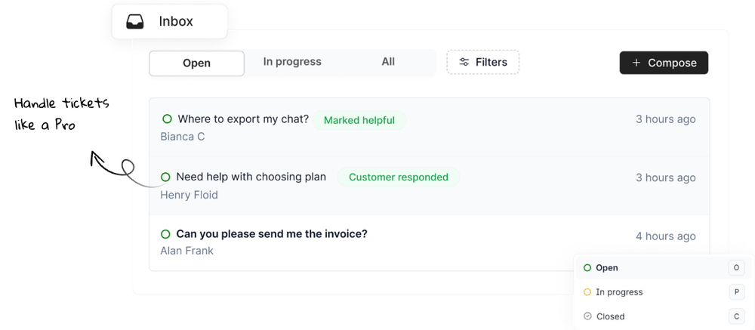Viewport: 755px width, 330px height.
Task: Click the plus icon on Compose
Action: coord(636,63)
